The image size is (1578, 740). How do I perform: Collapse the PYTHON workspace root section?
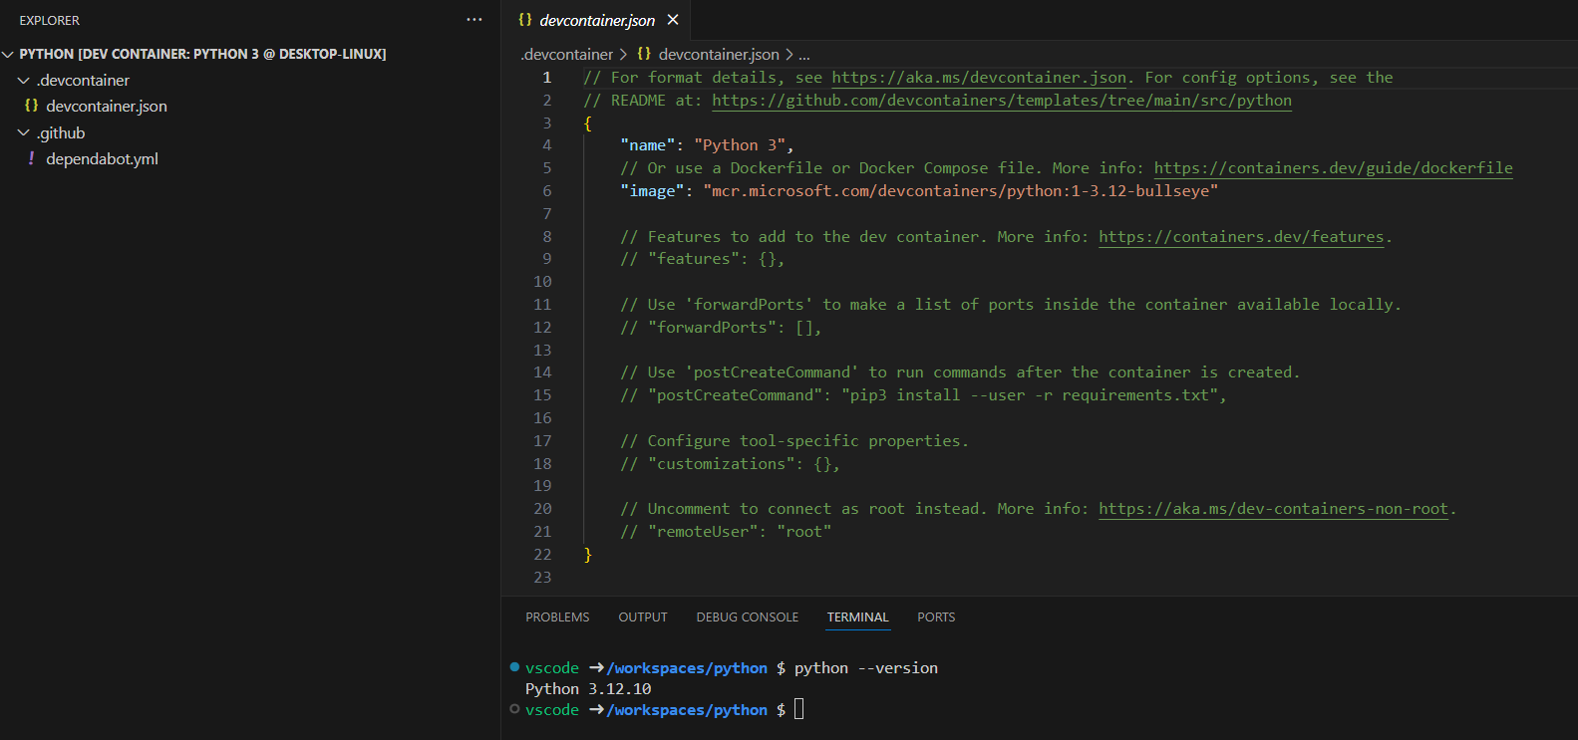(8, 54)
